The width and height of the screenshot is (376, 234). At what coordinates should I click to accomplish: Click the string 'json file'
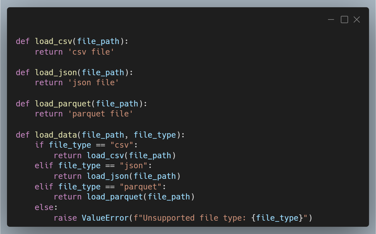pos(94,83)
